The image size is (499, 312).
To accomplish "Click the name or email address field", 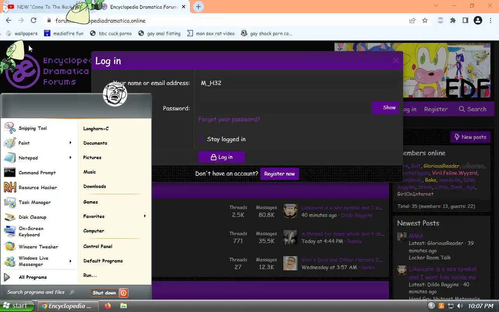I will pyautogui.click(x=298, y=83).
